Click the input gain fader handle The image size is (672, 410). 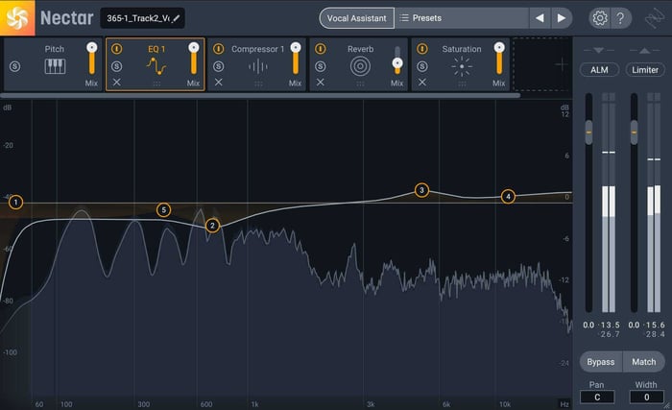(x=588, y=133)
